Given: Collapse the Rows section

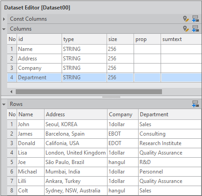Looking at the screenshot, I should click(4, 104).
